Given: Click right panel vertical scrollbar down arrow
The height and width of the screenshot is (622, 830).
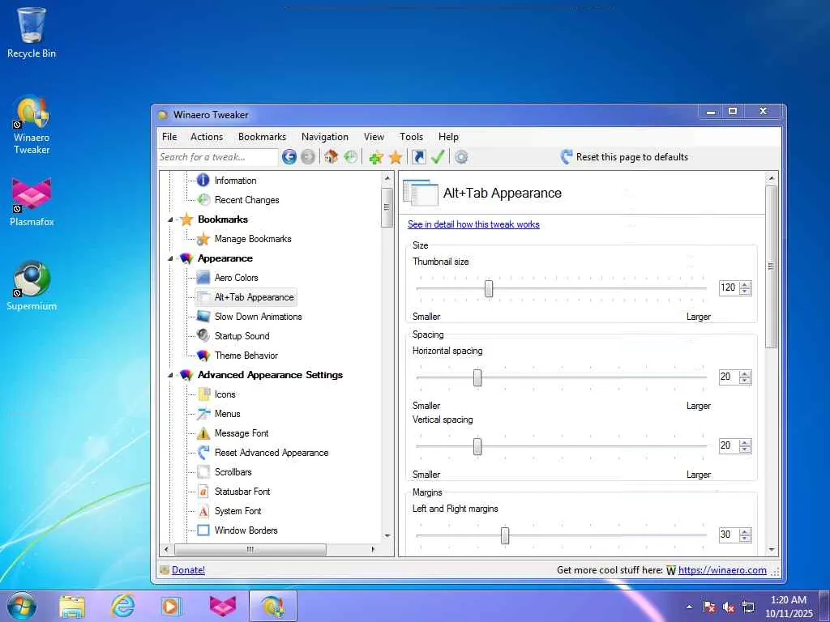Looking at the screenshot, I should pyautogui.click(x=772, y=550).
